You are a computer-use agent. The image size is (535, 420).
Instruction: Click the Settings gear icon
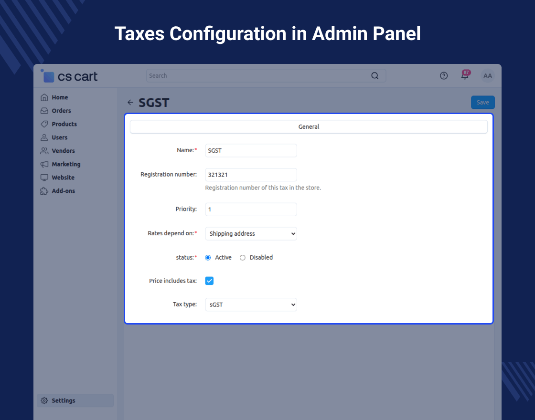44,400
